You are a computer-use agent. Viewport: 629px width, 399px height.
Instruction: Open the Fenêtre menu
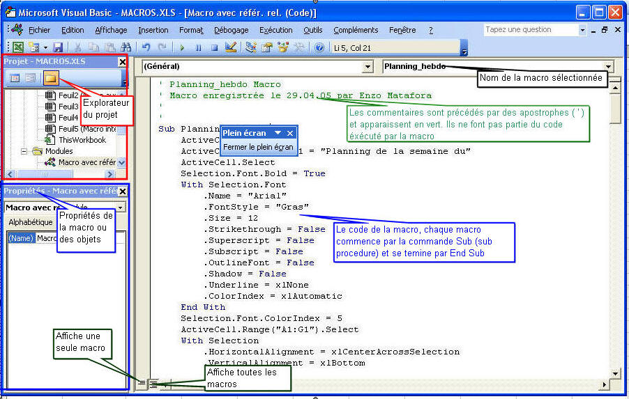(402, 30)
